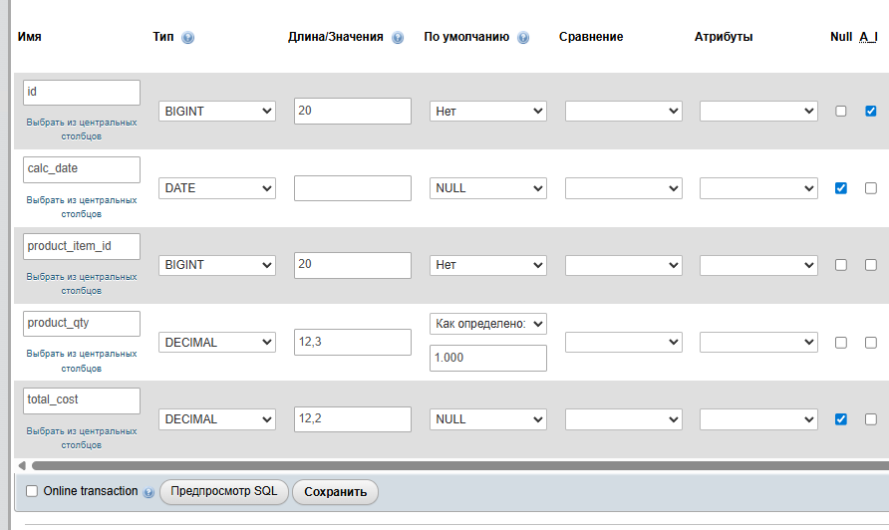The image size is (889, 530).
Task: Click the 1.000 default value field
Action: (x=487, y=358)
